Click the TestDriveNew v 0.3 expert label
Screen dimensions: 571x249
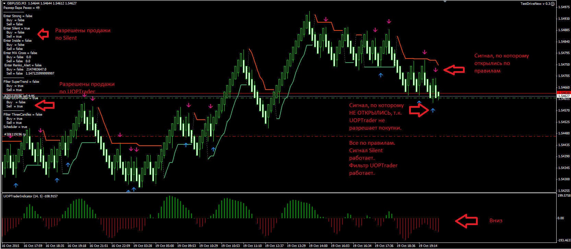[x=535, y=4]
